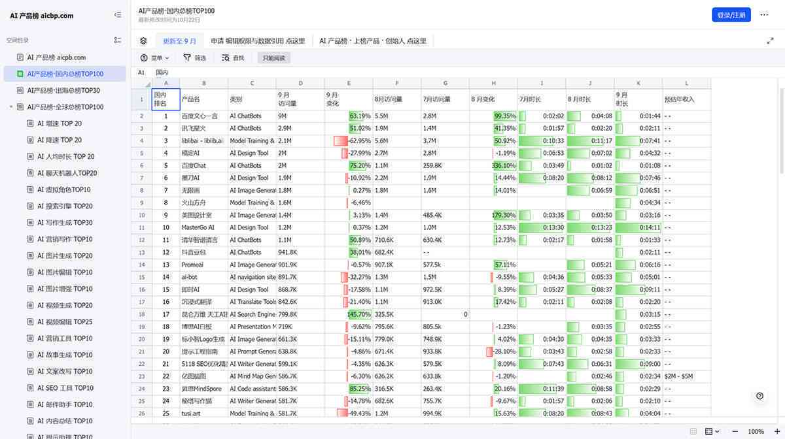Select the cell containing 百度文心一言
This screenshot has height=439, width=785.
tap(204, 116)
